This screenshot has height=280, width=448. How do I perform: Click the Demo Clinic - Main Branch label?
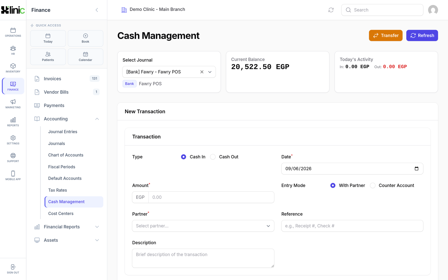(x=157, y=9)
